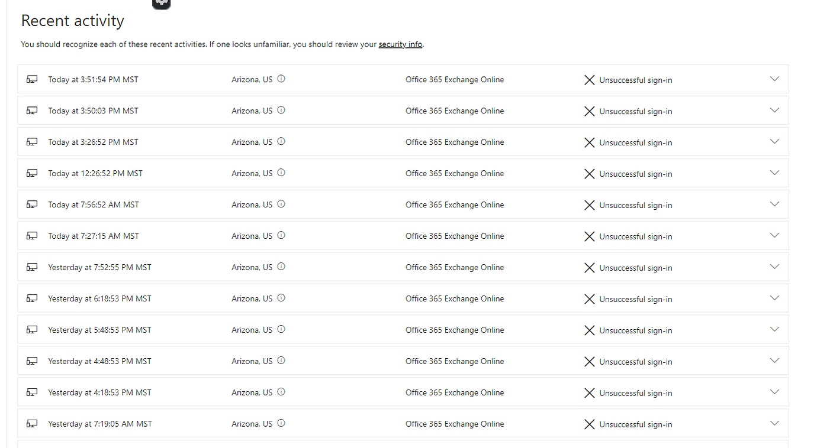817x448 pixels.
Task: Expand today's 7:27:15 AM sign-in details
Action: 774,235
